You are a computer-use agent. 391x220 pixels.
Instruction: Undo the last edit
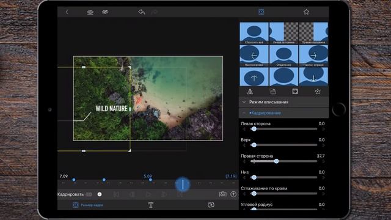click(142, 12)
